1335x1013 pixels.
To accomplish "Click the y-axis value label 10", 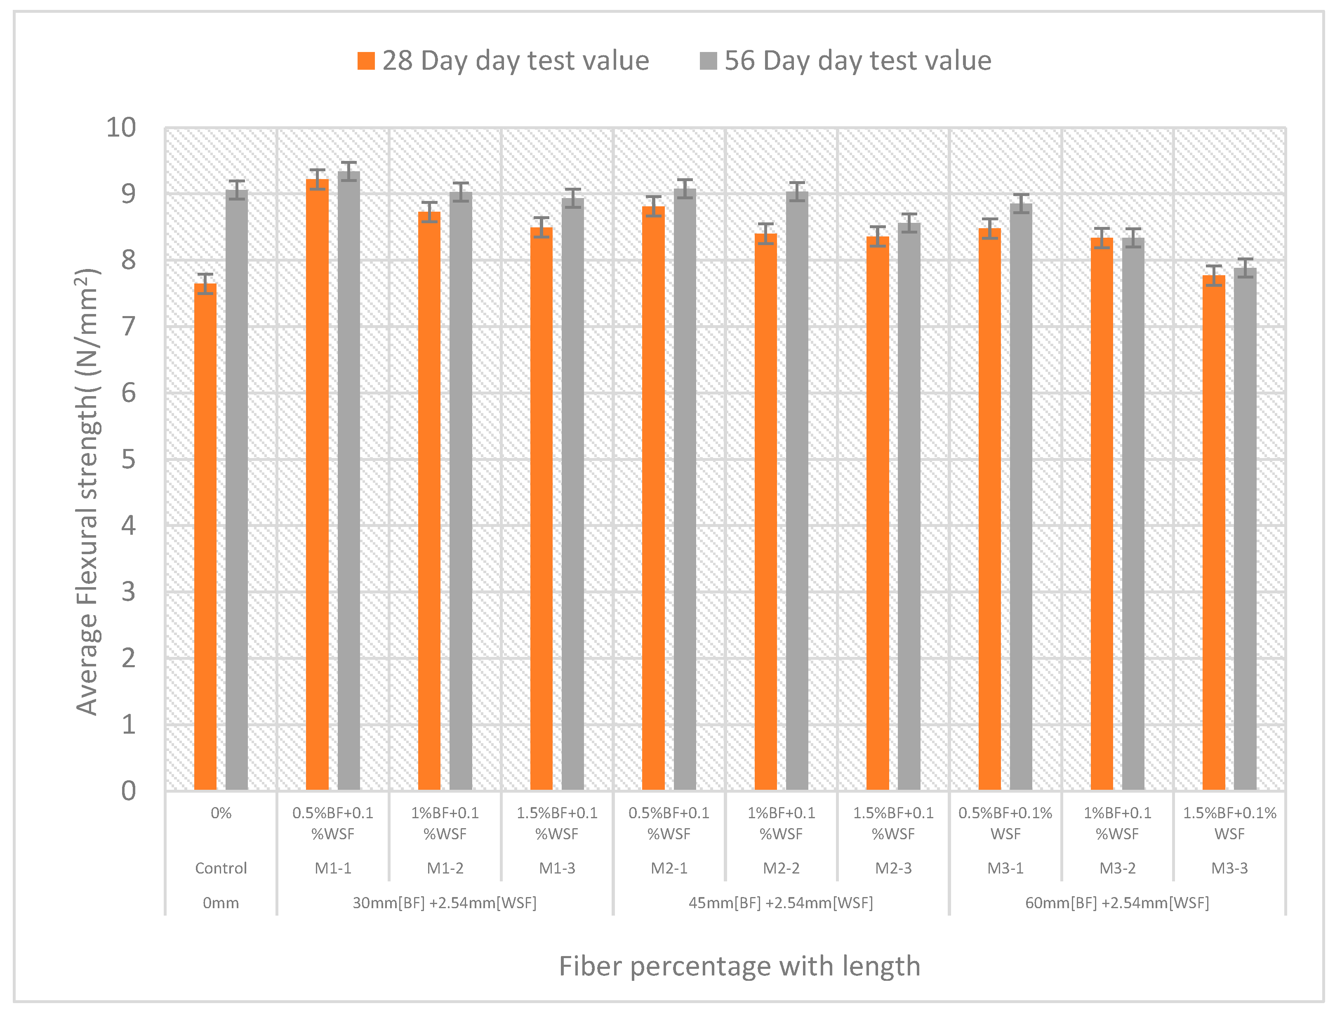I will pos(121,128).
